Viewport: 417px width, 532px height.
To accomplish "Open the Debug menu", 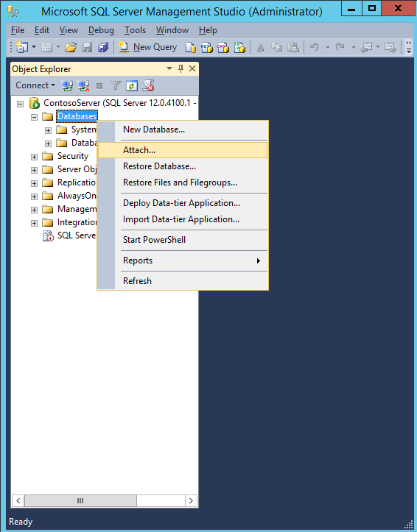I will (x=101, y=30).
